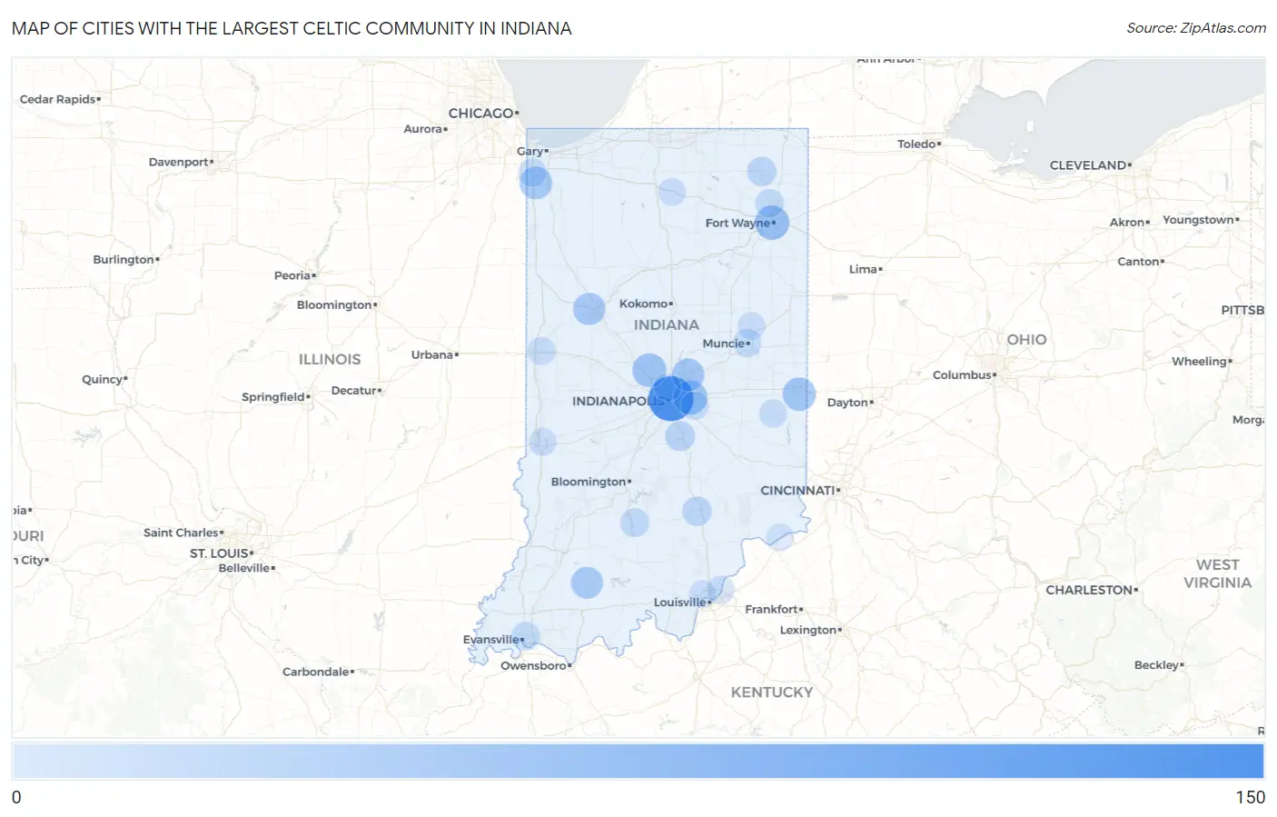Click the Lima city label
Screen dimensions: 1277x817
coord(863,269)
